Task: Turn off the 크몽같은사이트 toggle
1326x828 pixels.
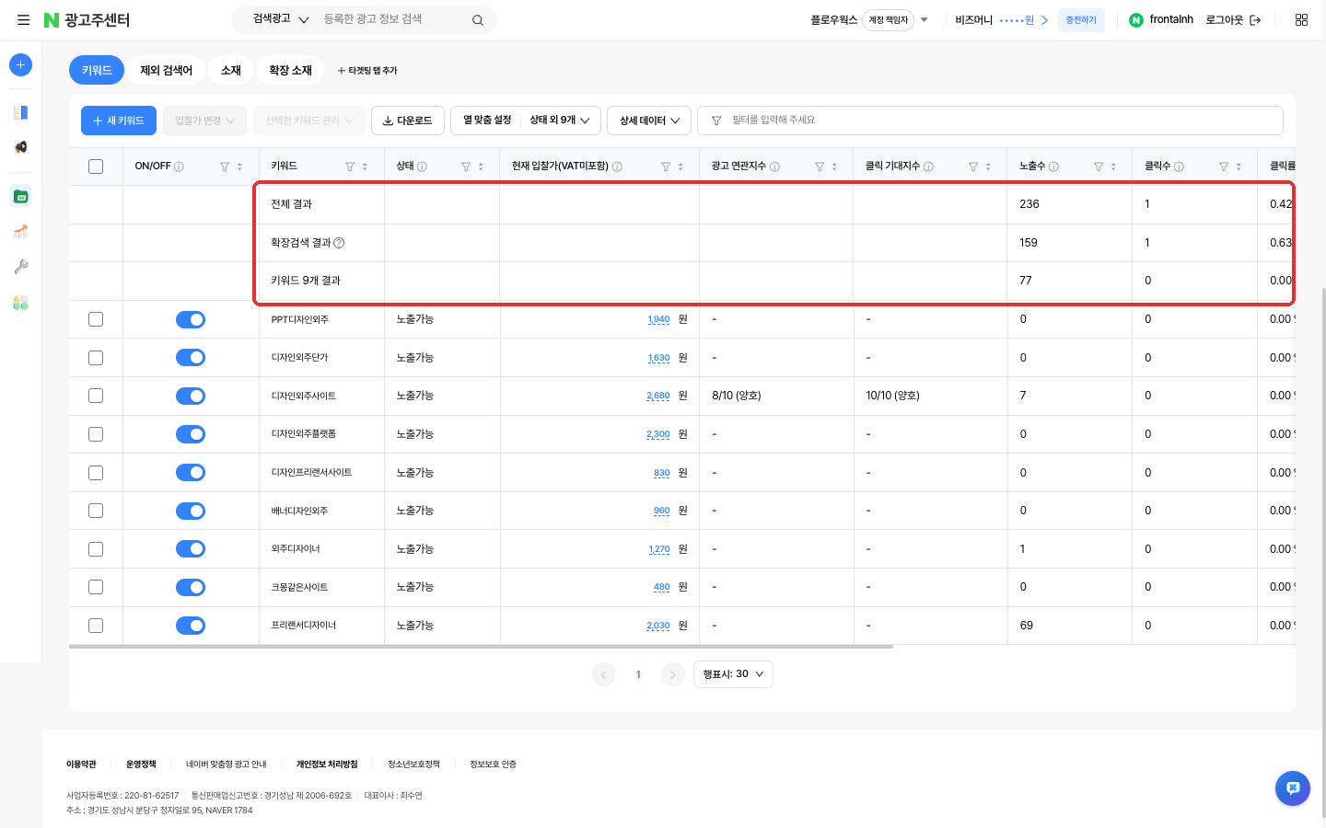Action: [191, 587]
